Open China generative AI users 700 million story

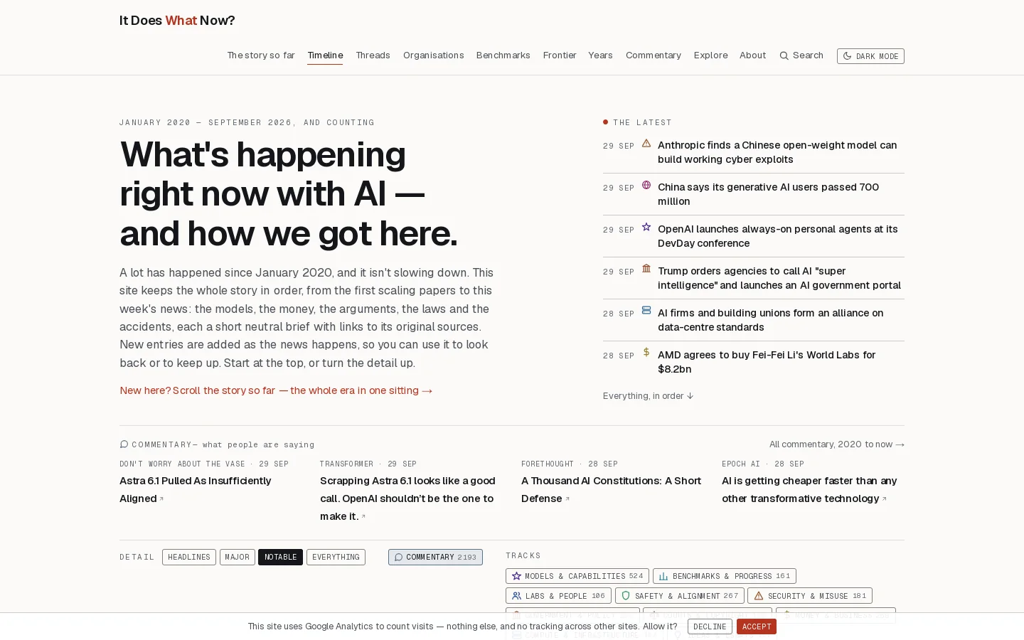(768, 194)
